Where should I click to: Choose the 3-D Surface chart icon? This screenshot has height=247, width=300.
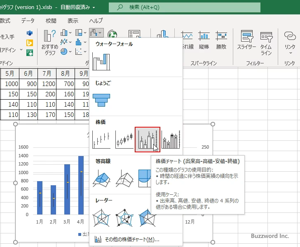click(101, 179)
